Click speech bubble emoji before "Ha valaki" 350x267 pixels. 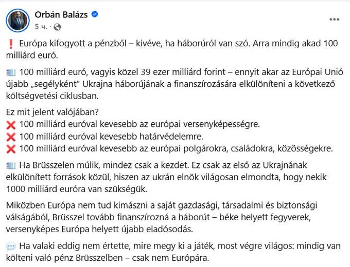(11, 246)
